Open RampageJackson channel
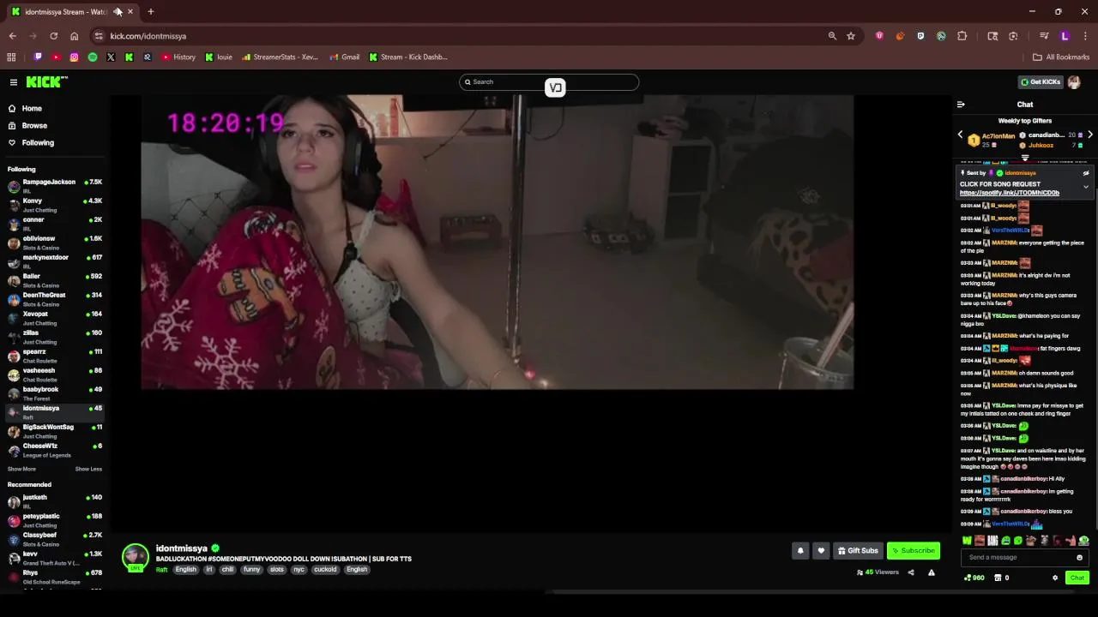The image size is (1098, 617). (x=54, y=186)
